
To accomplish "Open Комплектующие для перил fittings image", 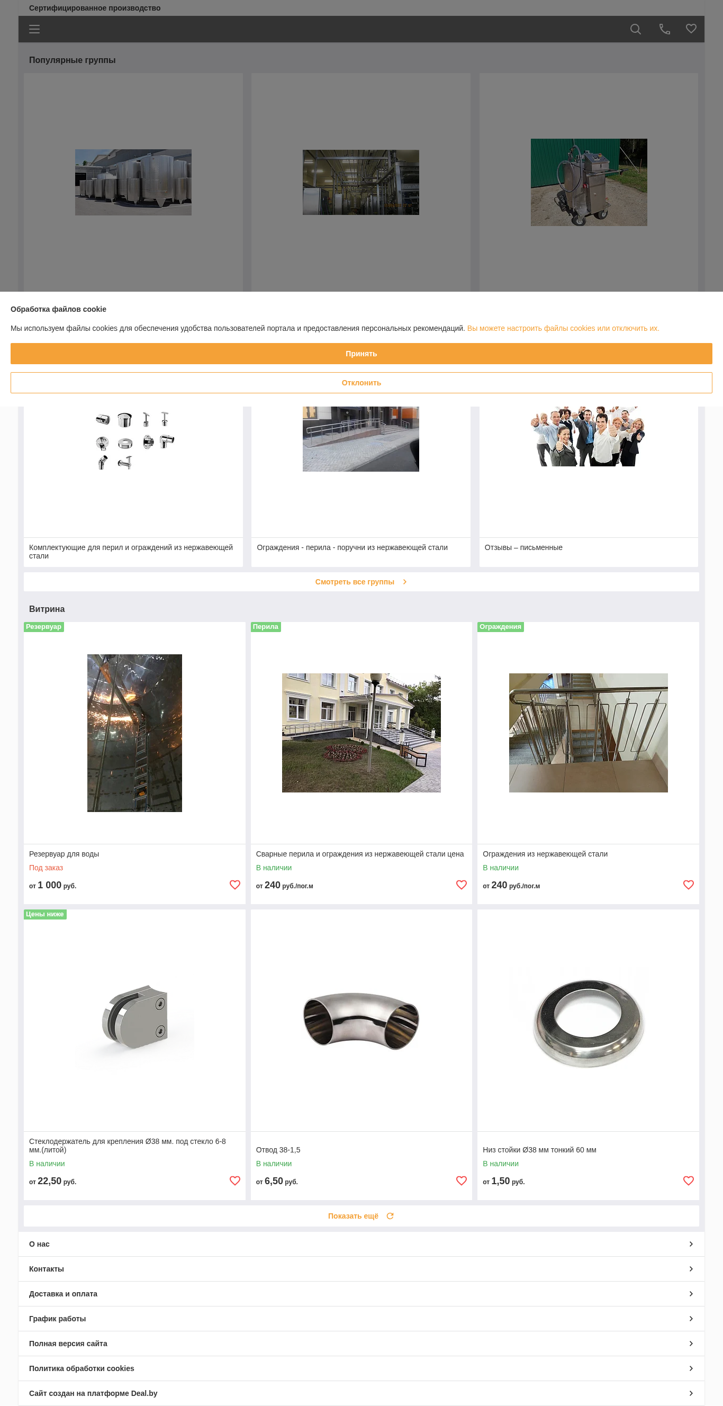I will point(135,440).
